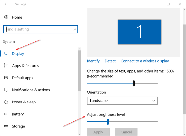Viewport: 186px width, 136px height.
Task: Click the Home gear icon
Action: pyautogui.click(x=6, y=17)
